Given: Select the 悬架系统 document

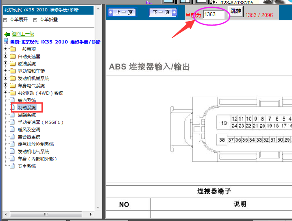Looking at the screenshot, I should pos(27,115).
